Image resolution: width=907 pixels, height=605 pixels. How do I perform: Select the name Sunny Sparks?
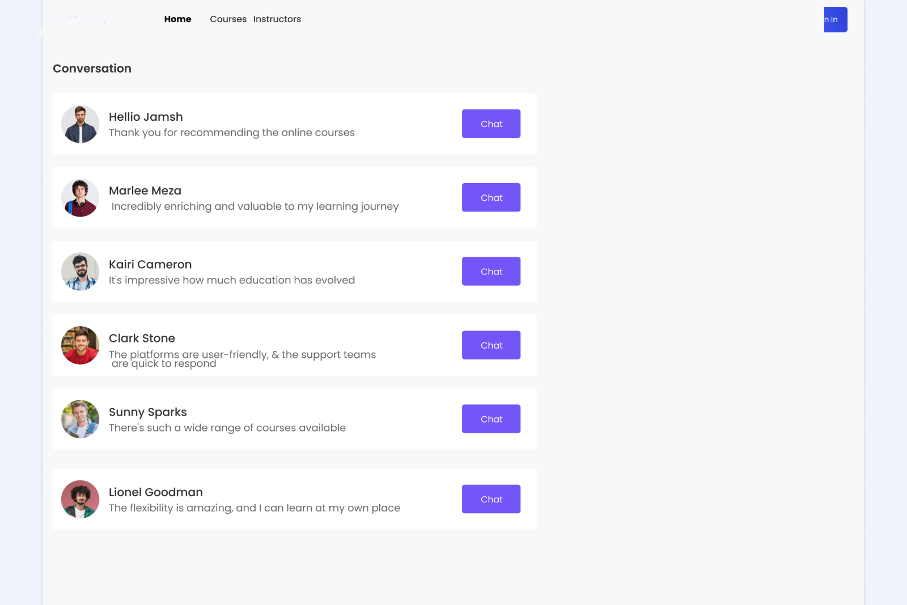click(148, 412)
